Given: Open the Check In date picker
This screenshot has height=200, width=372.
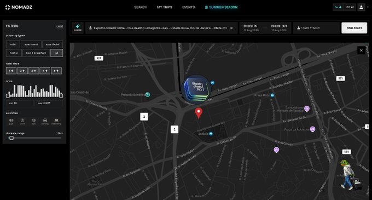Looking at the screenshot, I should pyautogui.click(x=251, y=28).
